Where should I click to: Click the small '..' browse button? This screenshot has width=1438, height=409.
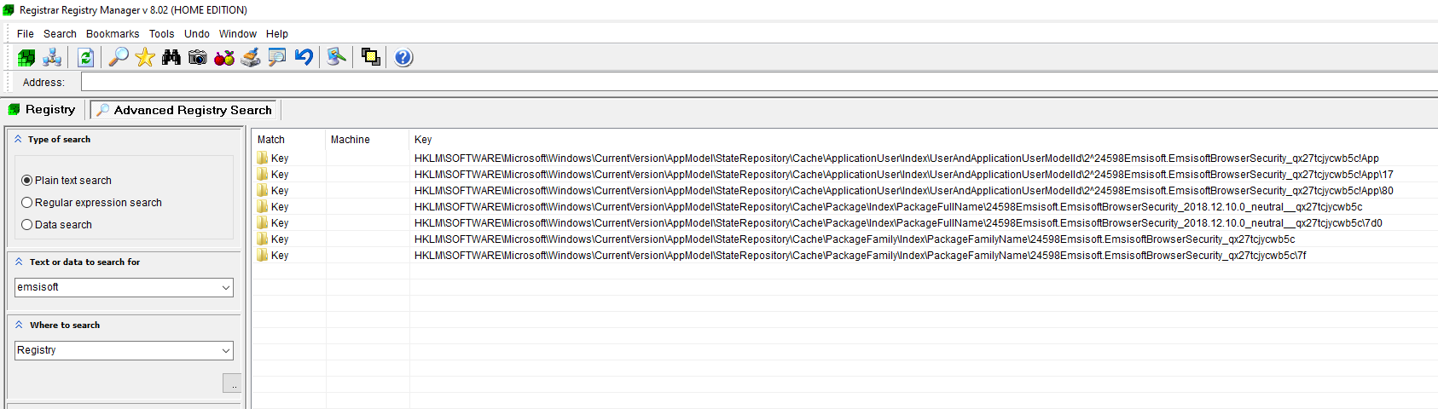click(x=232, y=383)
